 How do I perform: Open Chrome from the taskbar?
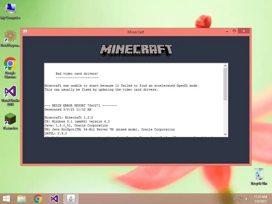38,199
